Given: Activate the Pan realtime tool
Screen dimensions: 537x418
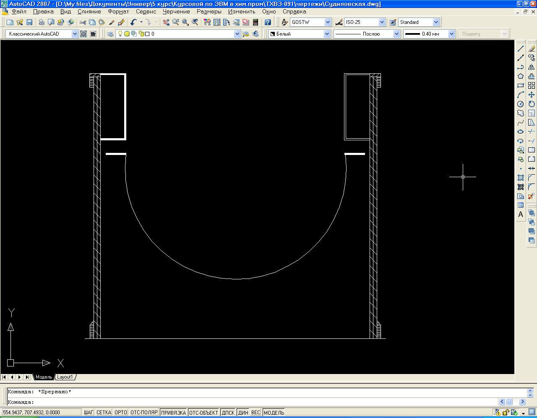Looking at the screenshot, I should pos(166,22).
